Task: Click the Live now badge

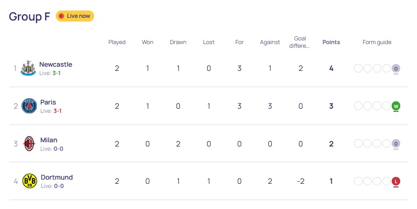Action: [x=75, y=16]
